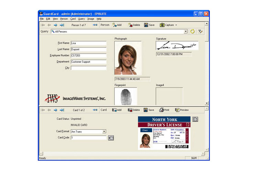
Task: Refresh the query results
Action: coord(192,31)
